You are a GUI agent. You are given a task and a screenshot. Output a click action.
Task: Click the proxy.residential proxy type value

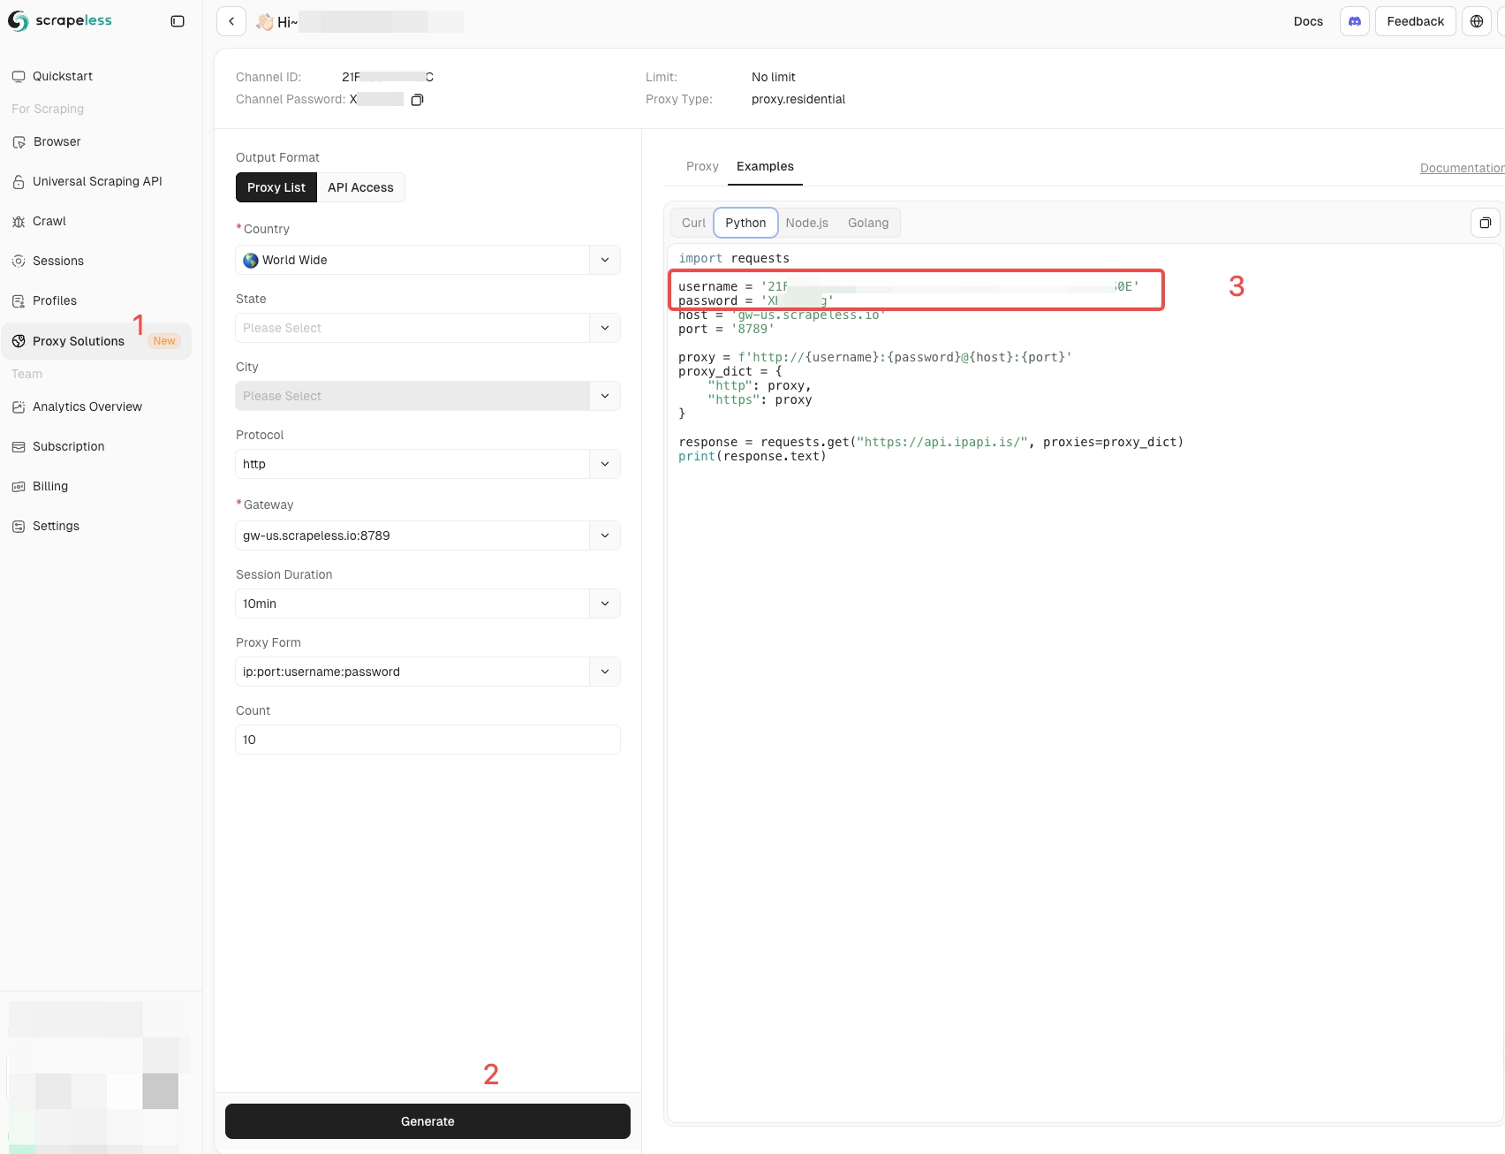pos(798,99)
